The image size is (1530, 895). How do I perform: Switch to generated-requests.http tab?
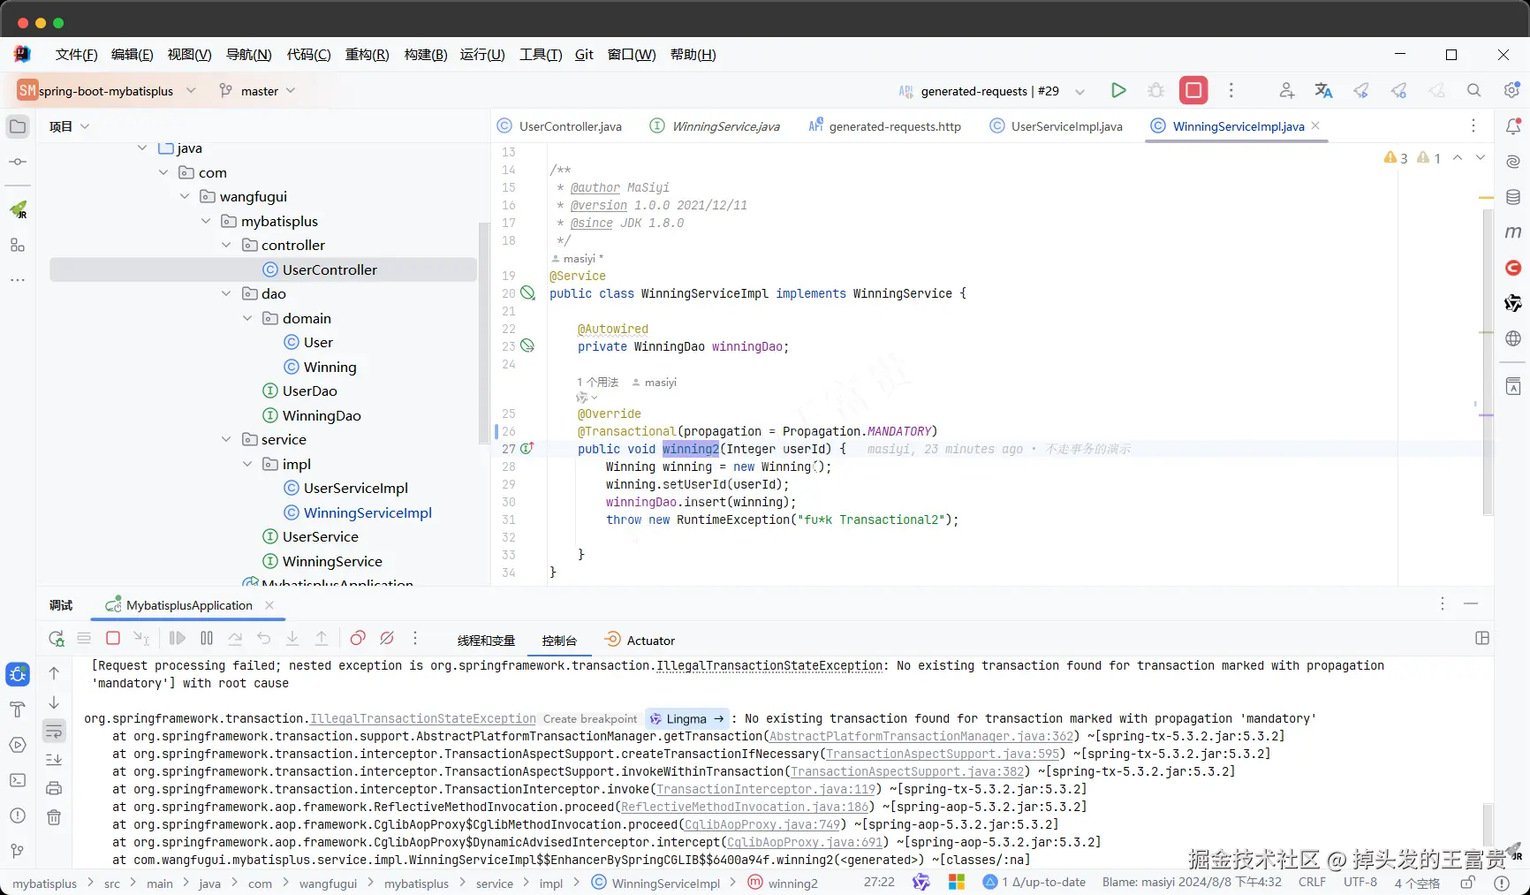pos(885,126)
